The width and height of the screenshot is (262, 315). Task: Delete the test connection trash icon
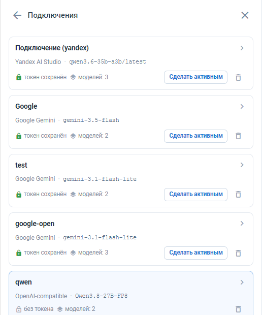(238, 195)
